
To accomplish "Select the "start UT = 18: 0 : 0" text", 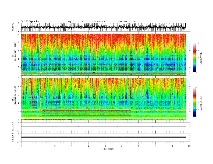I will click(130, 21).
